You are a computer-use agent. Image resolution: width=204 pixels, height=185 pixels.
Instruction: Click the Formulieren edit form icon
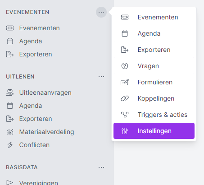[125, 82]
